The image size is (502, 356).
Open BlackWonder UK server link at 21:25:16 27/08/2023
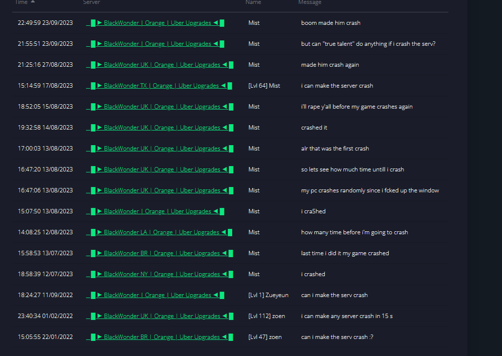coord(160,65)
